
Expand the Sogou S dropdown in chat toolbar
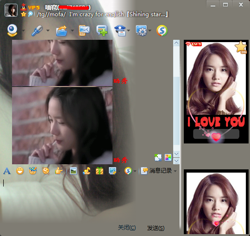pyautogui.click(x=135, y=171)
